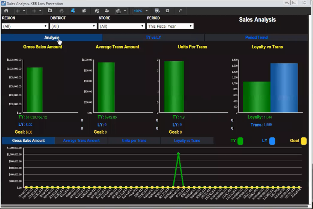This screenshot has height=209, width=313.
Task: Click the Sales Analysis page title
Action: point(257,20)
